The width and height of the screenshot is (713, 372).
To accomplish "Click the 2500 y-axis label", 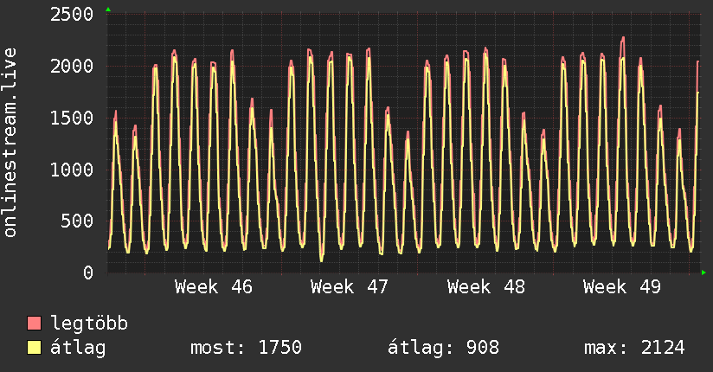I will tap(72, 15).
